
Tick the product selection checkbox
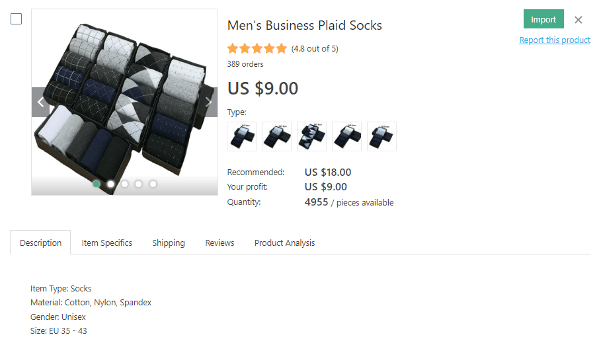[17, 19]
